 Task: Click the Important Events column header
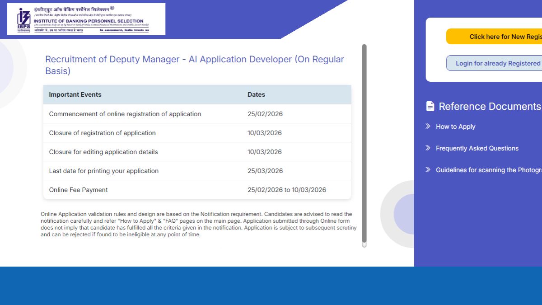click(x=75, y=94)
